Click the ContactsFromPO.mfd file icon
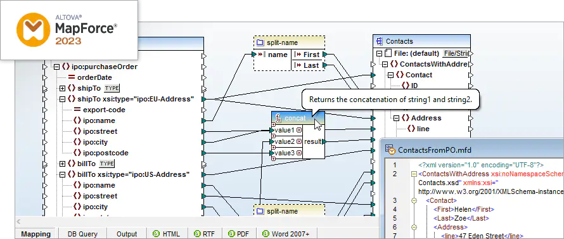 390,150
